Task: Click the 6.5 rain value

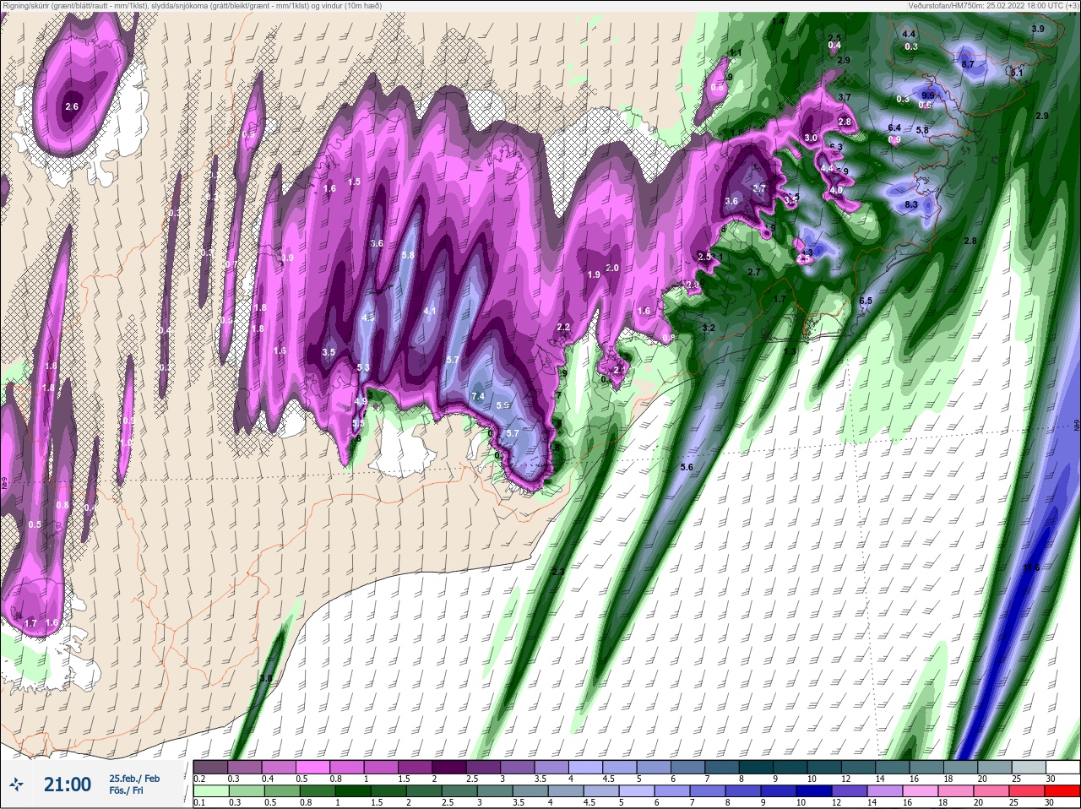Action: (866, 301)
